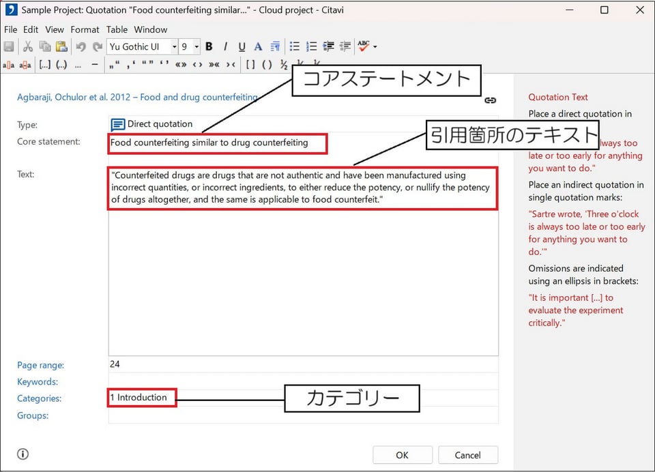Click the OK button
Screen dimensions: 655x472
click(x=402, y=455)
